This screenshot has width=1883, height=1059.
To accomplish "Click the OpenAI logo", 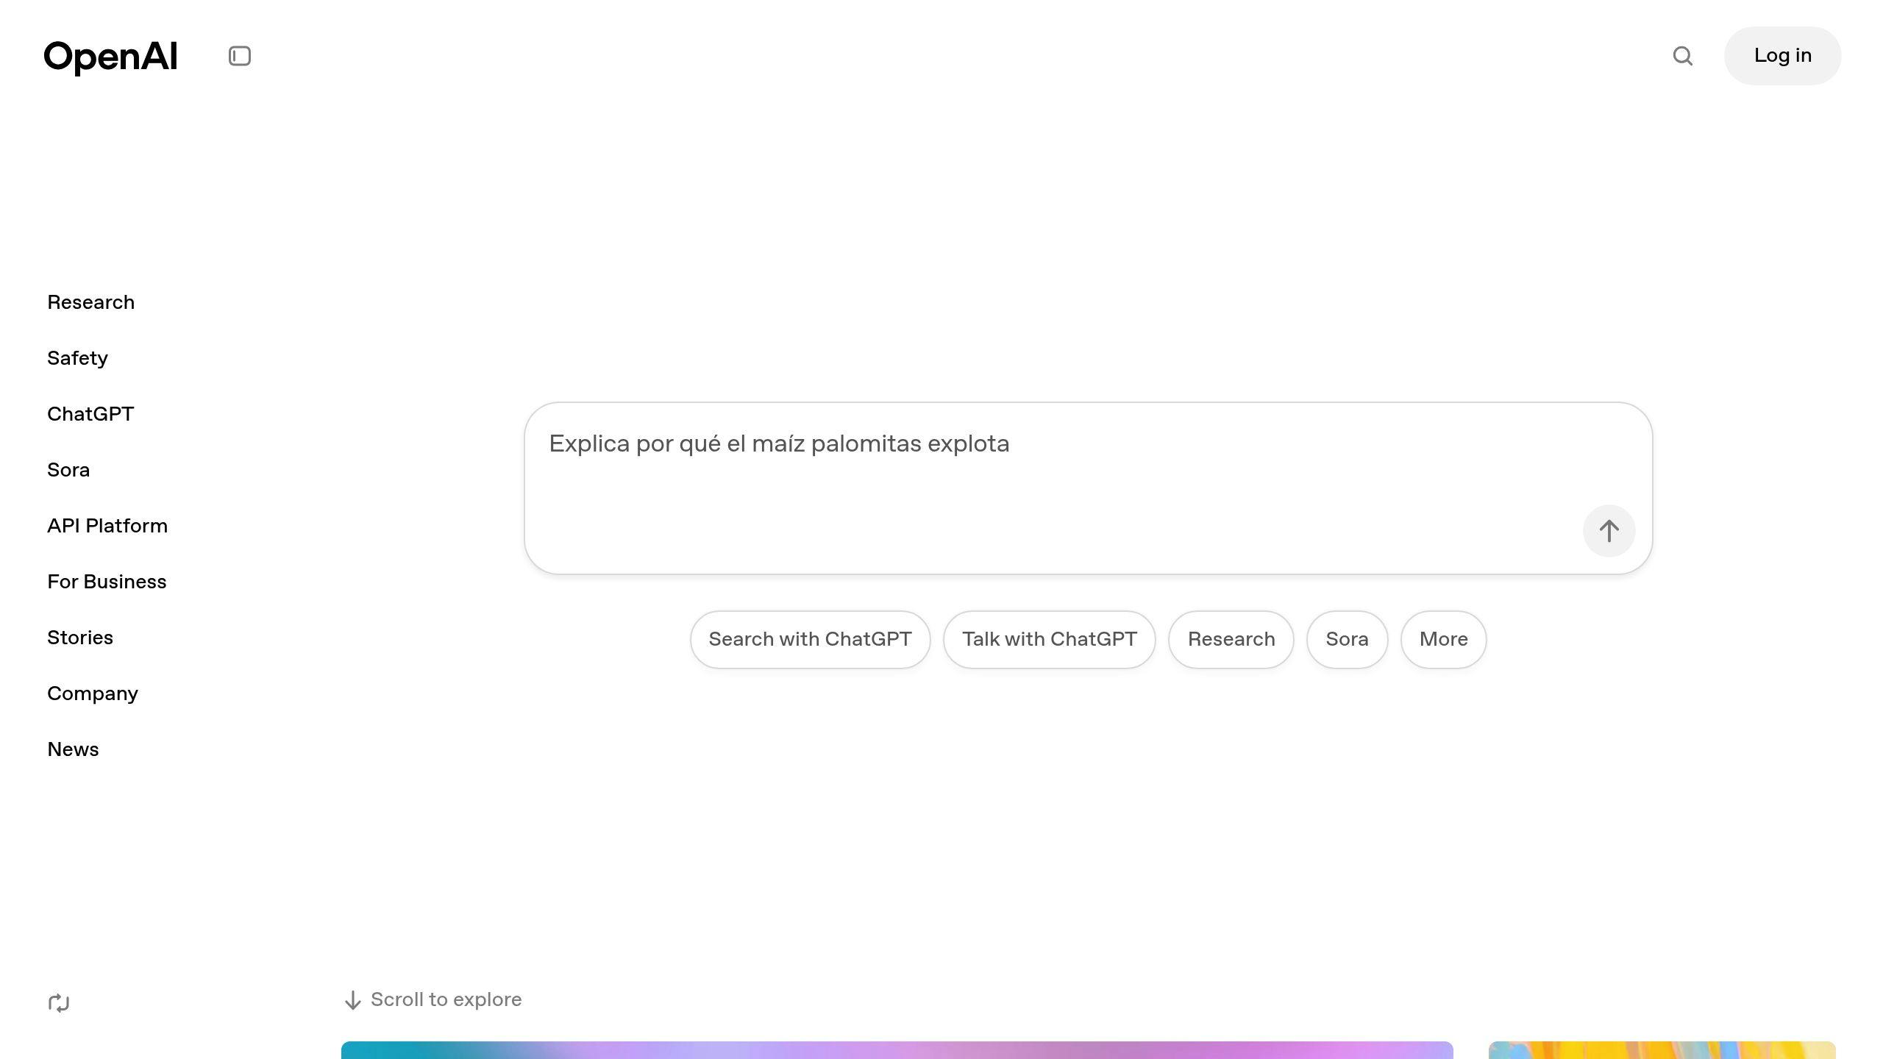I will coord(110,55).
